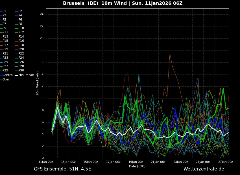The width and height of the screenshot is (240, 175).
Task: Click the 19Jan 00z date tick
Action: 136,162
